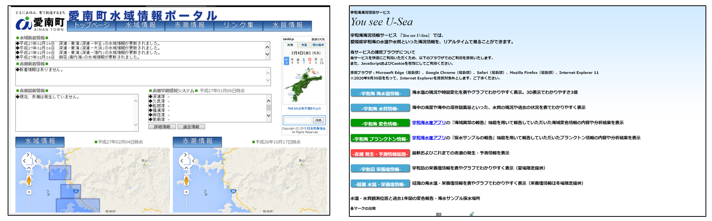Click the 篠山 mountain marker on the 赤潮情報 map
The height and width of the screenshot is (221, 712).
coord(302,165)
